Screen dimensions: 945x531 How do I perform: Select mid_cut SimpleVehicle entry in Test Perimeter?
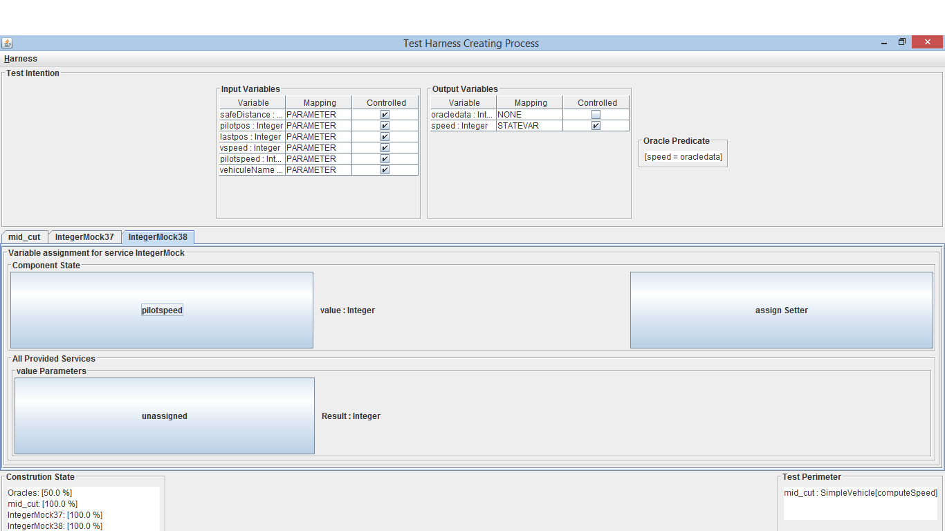[861, 493]
